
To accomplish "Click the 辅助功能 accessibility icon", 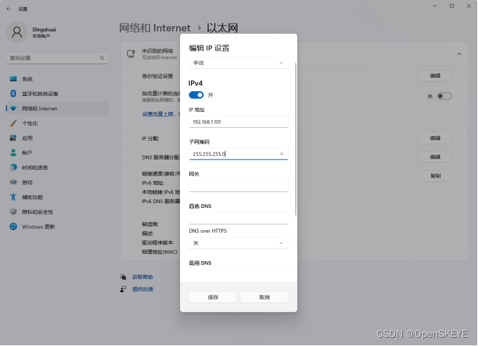I will pos(13,197).
